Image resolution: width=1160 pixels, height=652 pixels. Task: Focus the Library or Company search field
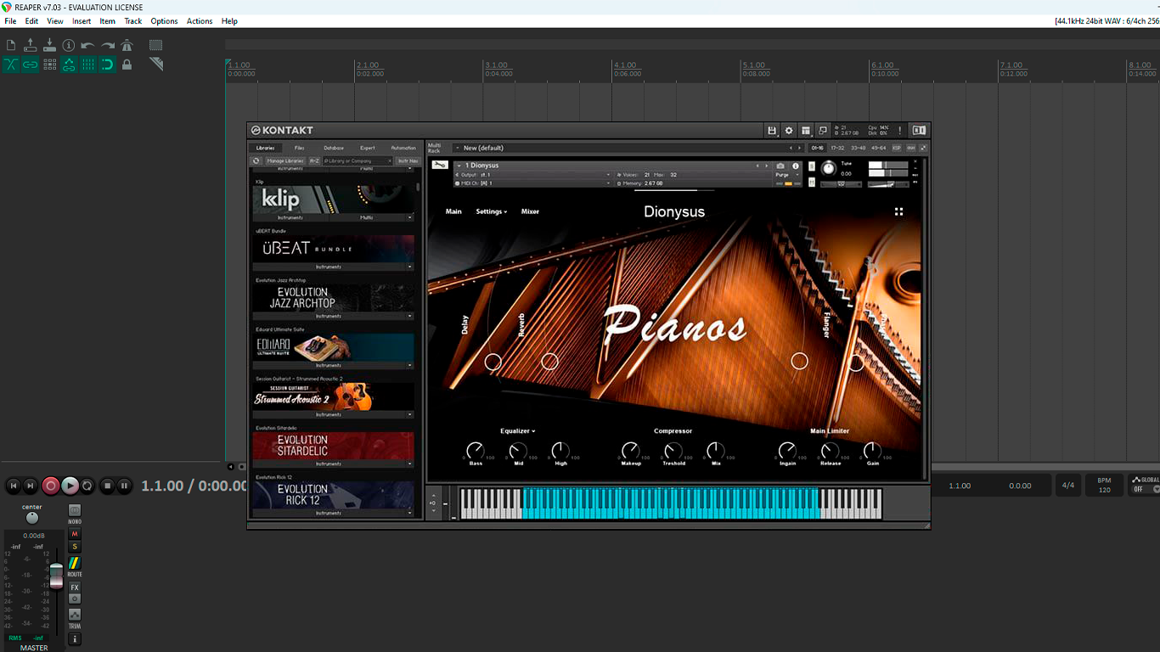tap(358, 160)
